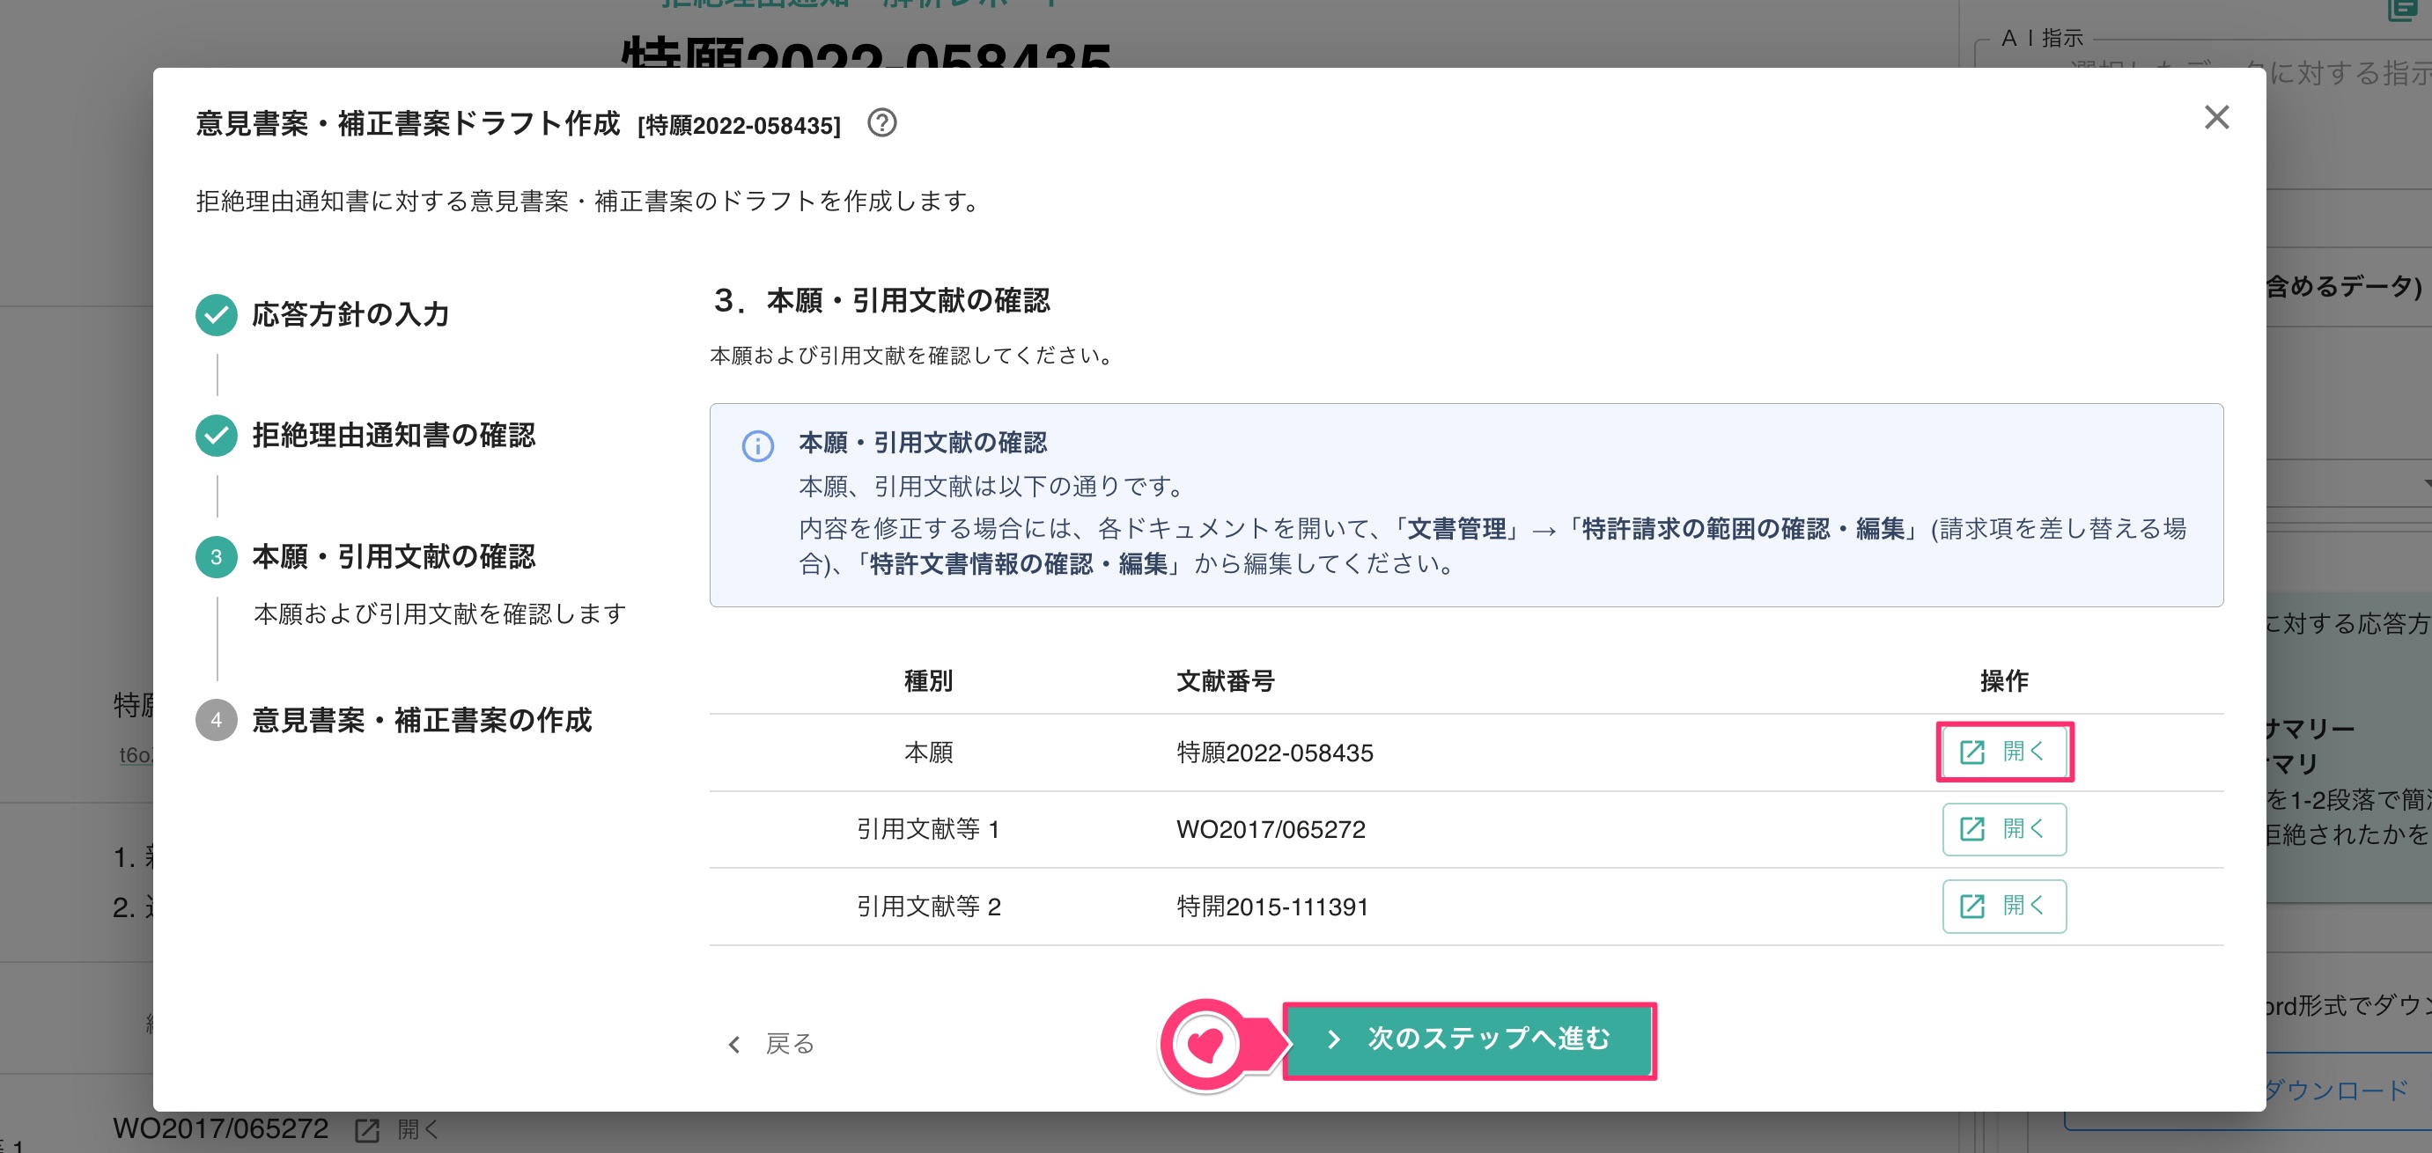This screenshot has height=1153, width=2432.
Task: Click the chevron icon on the 戻る button
Action: click(x=734, y=1044)
